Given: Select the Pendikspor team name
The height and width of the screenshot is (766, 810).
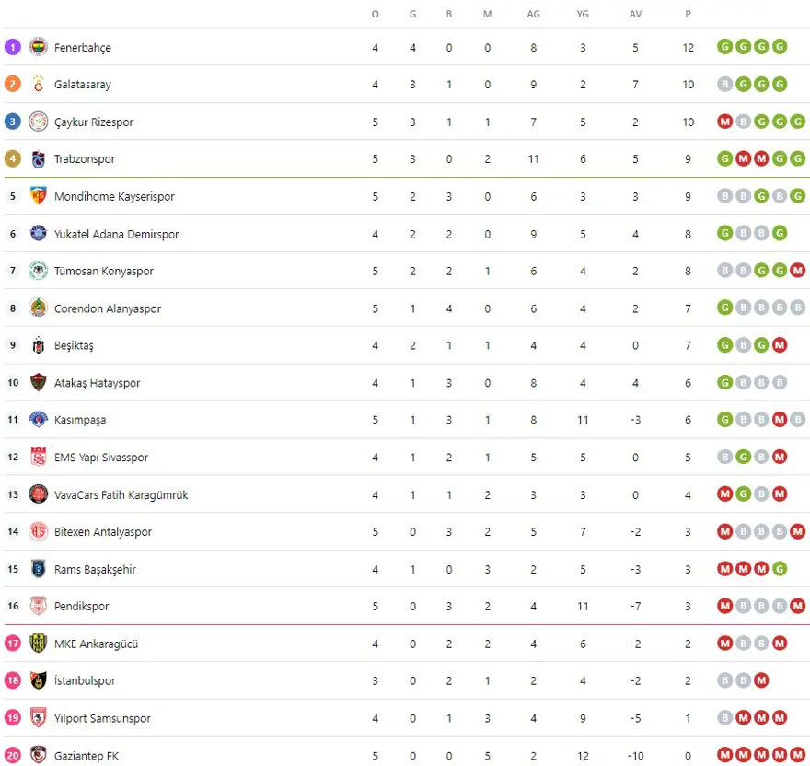Looking at the screenshot, I should pyautogui.click(x=81, y=607).
